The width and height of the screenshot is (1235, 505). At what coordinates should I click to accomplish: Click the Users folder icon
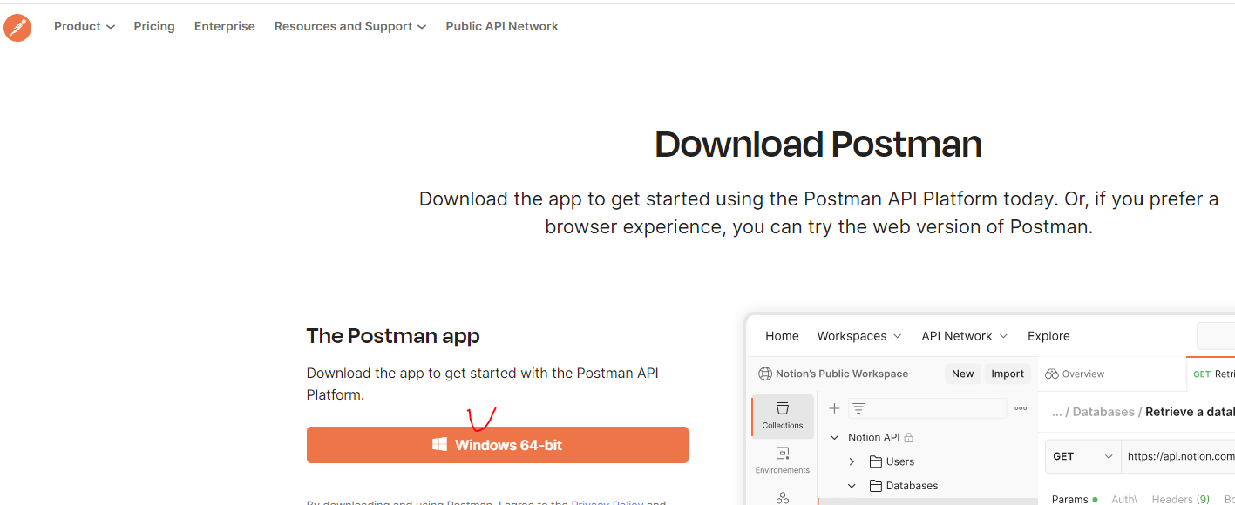pos(876,461)
